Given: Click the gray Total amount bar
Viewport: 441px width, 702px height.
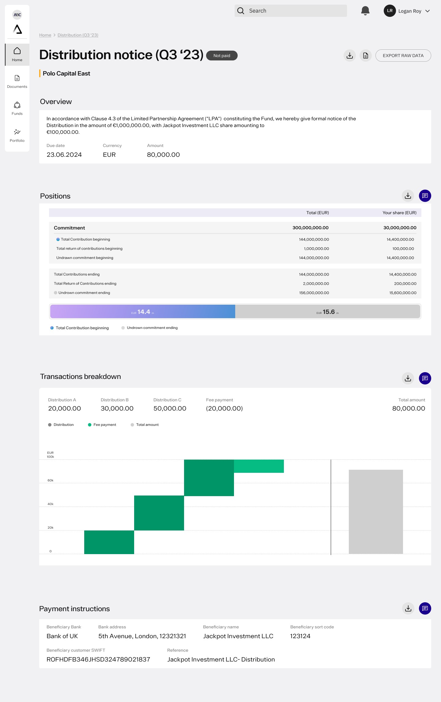Looking at the screenshot, I should click(376, 512).
